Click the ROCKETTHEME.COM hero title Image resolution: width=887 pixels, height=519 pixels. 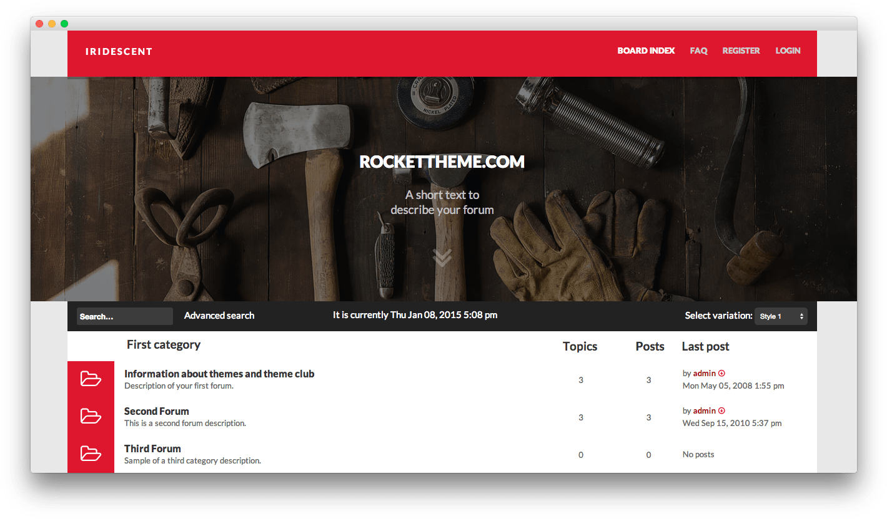click(x=442, y=162)
